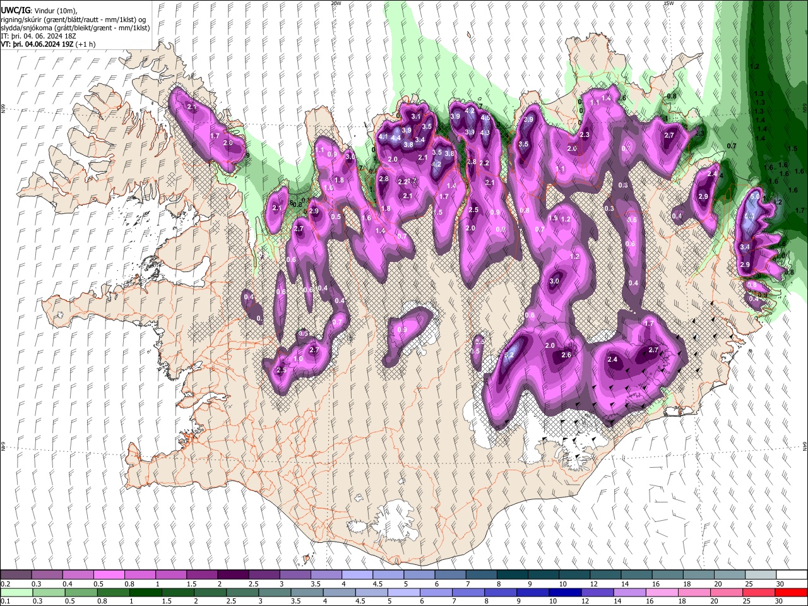This screenshot has width=808, height=606.
Task: Click the '2.6' snowfall value on the map
Action: pyautogui.click(x=566, y=355)
